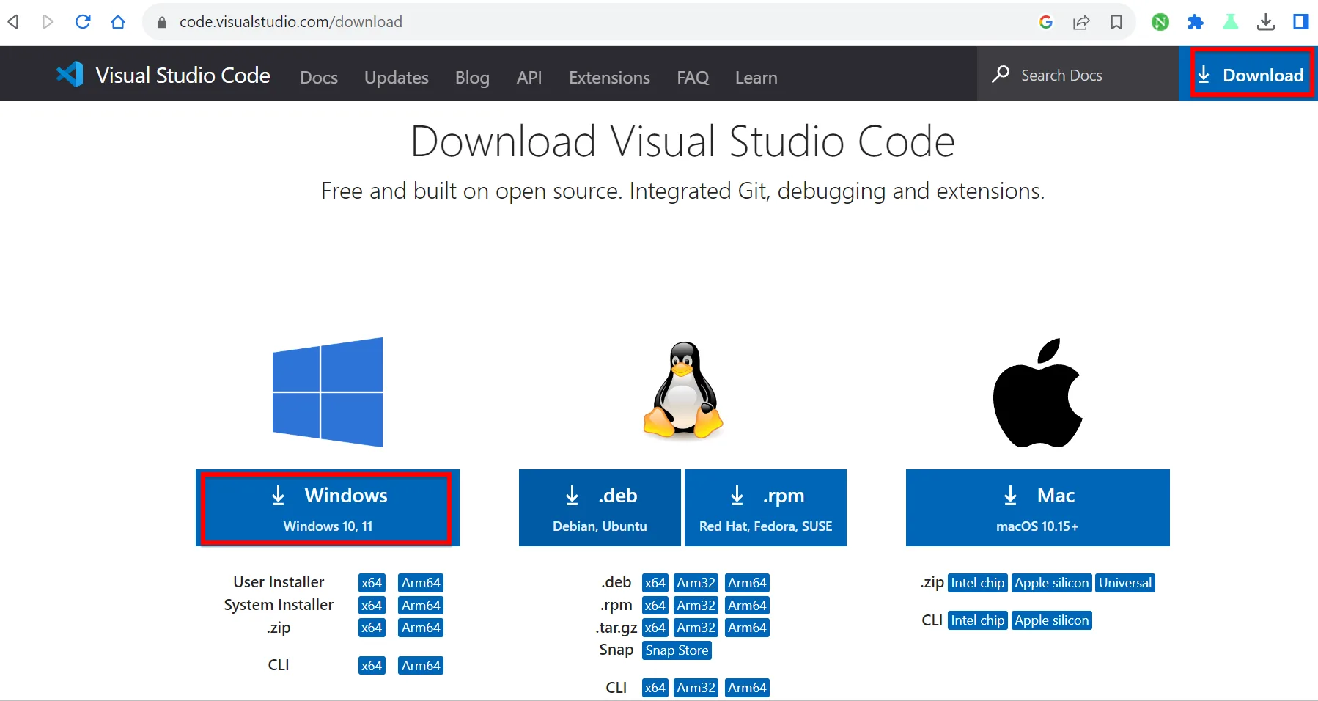Download Mac CLI Intel chip
Screen dimensions: 1318x701
point(978,620)
